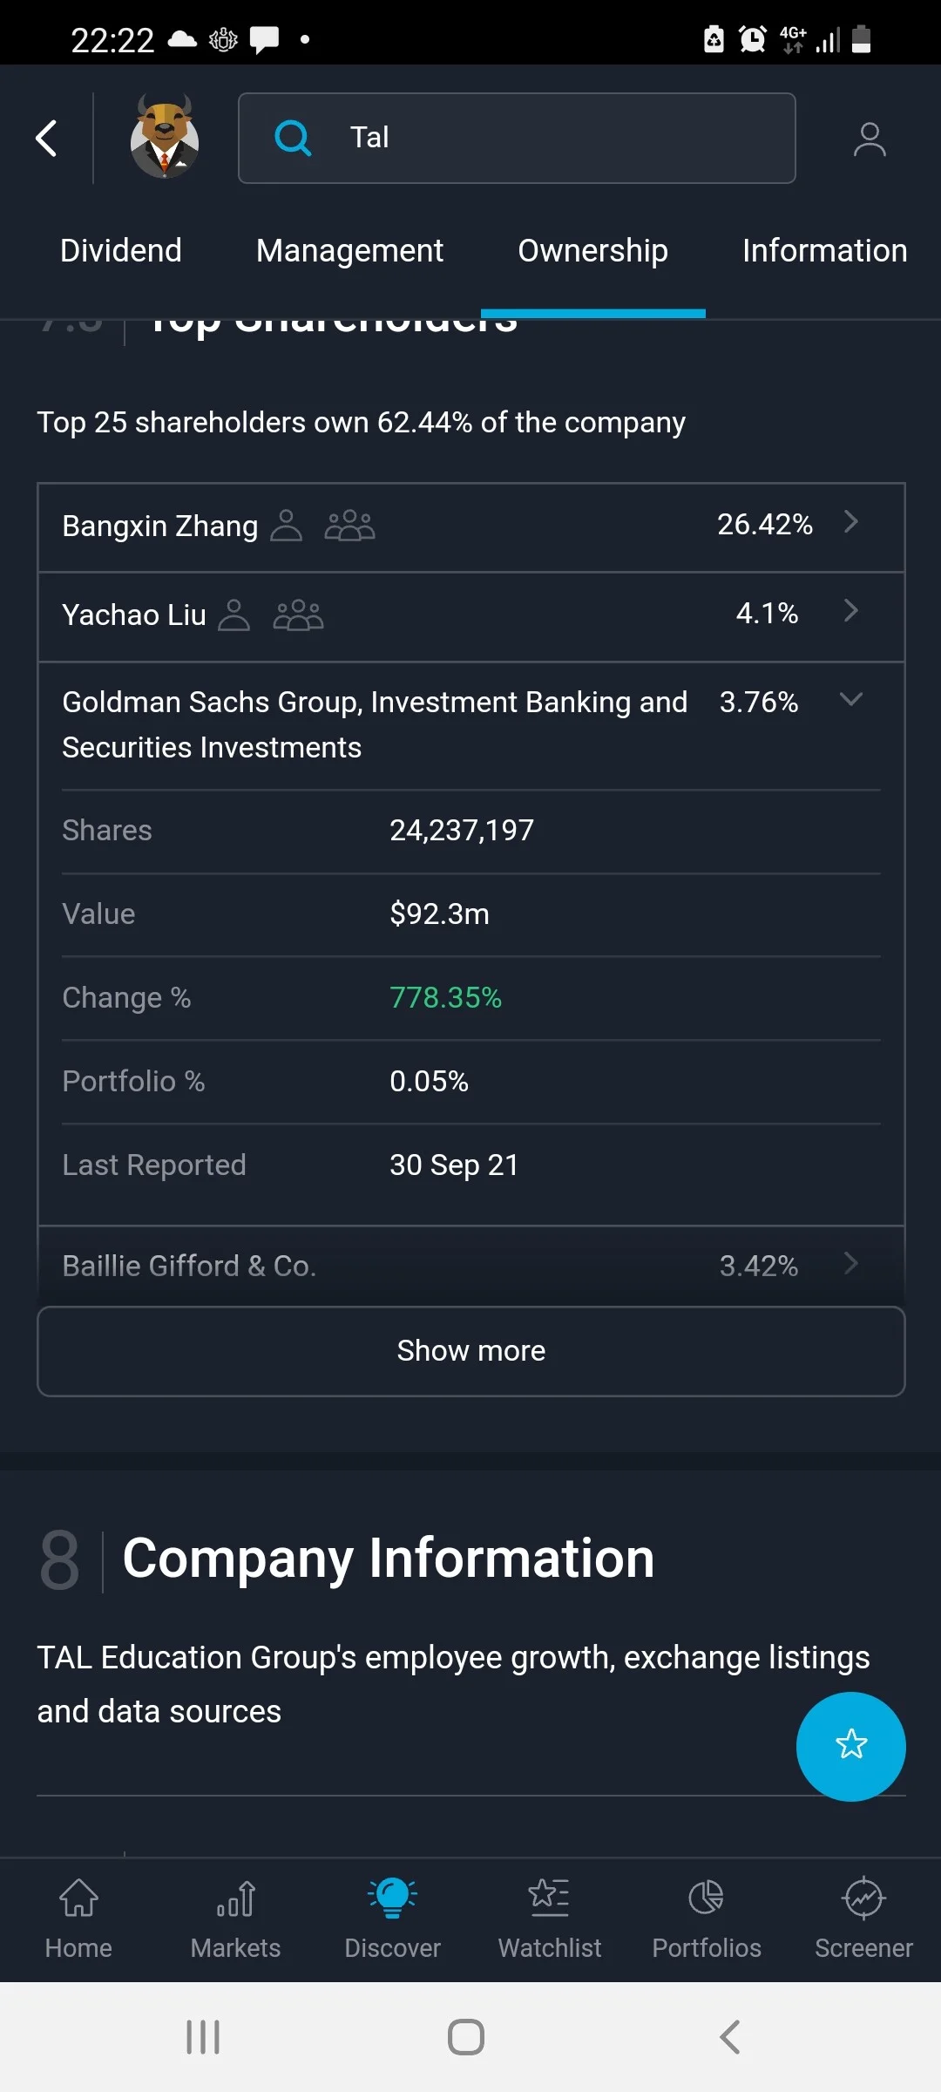Image resolution: width=941 pixels, height=2092 pixels.
Task: Switch to the Management tab
Action: pos(349,251)
